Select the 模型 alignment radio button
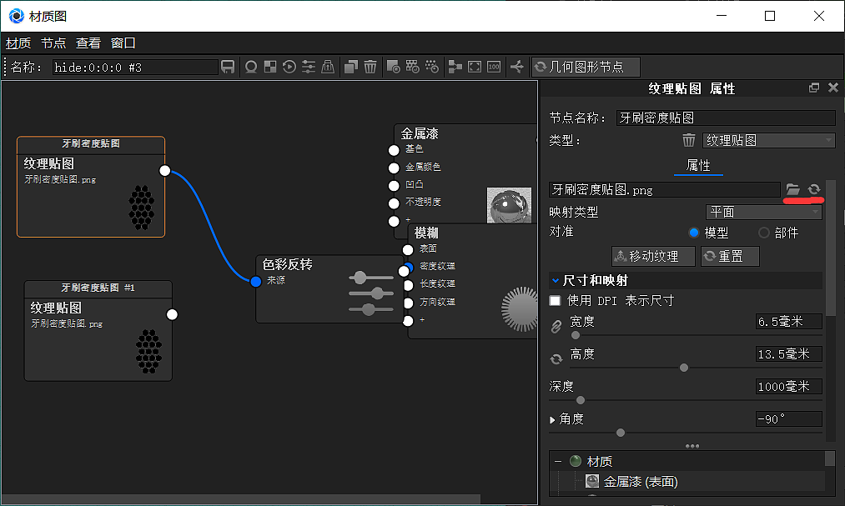Image resolution: width=845 pixels, height=506 pixels. [x=694, y=233]
